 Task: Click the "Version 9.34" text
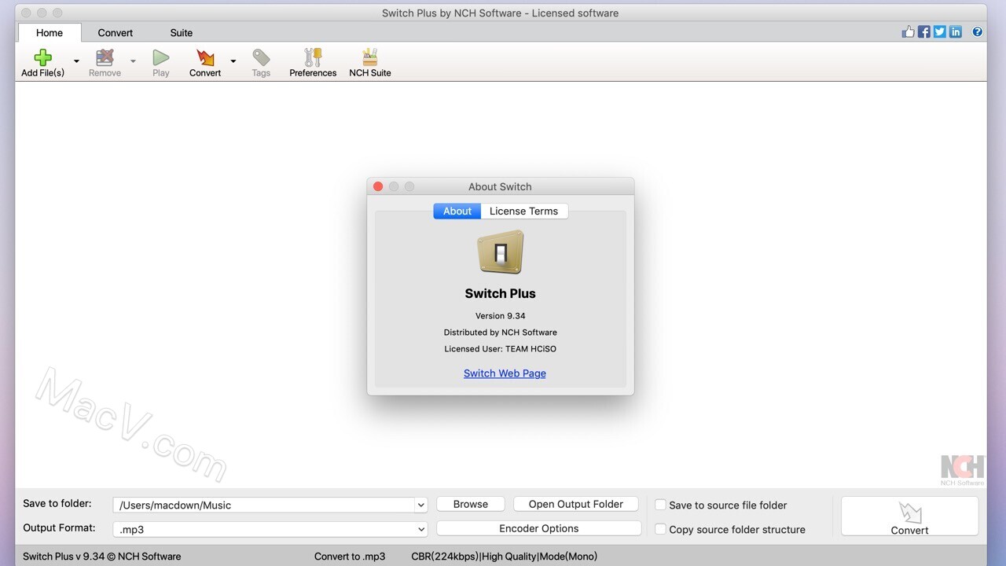coord(501,316)
